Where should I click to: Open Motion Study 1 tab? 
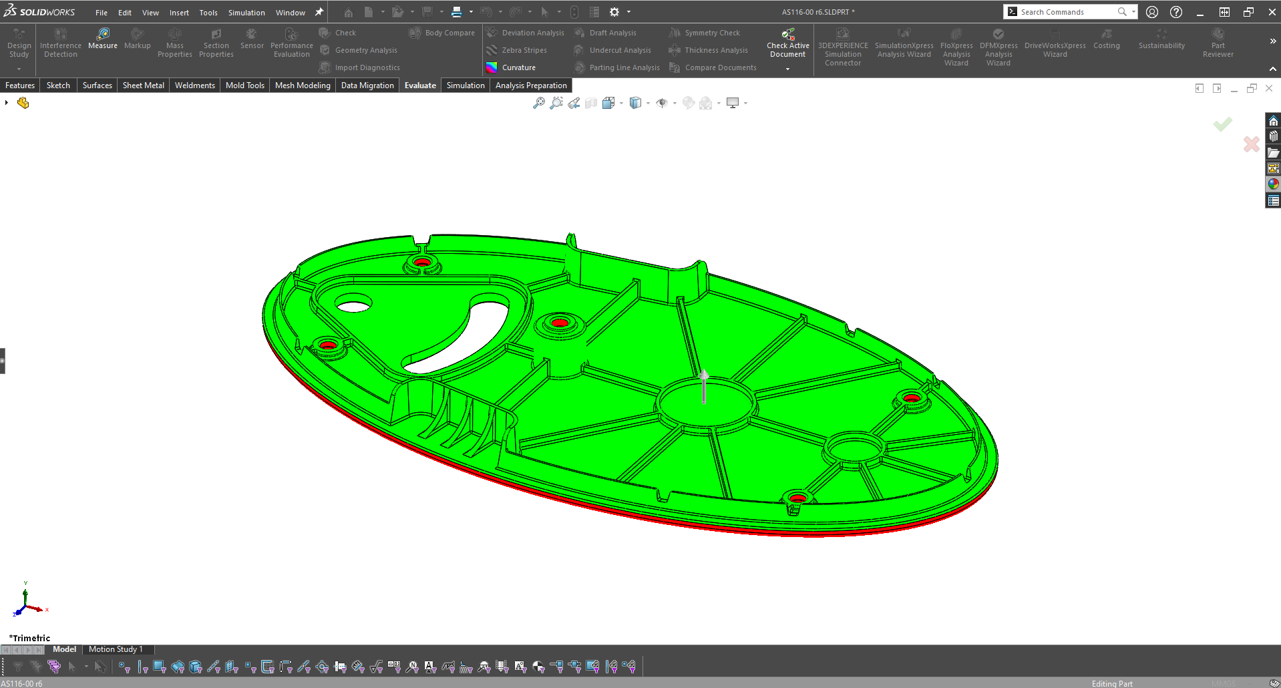coord(116,649)
